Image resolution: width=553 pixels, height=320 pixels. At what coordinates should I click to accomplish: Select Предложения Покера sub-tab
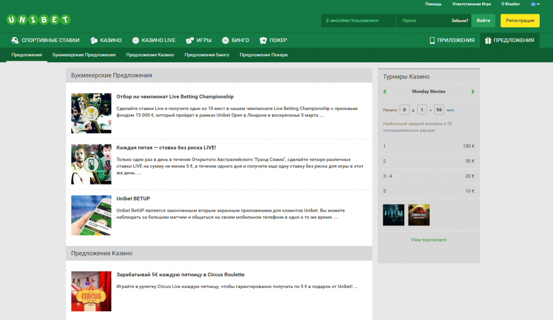[263, 55]
